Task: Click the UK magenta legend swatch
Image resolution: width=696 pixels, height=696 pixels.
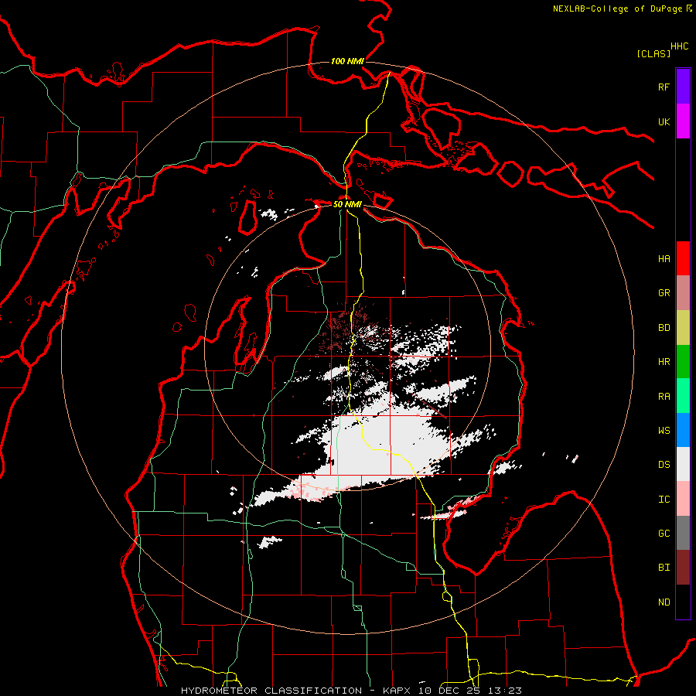Action: coord(683,121)
